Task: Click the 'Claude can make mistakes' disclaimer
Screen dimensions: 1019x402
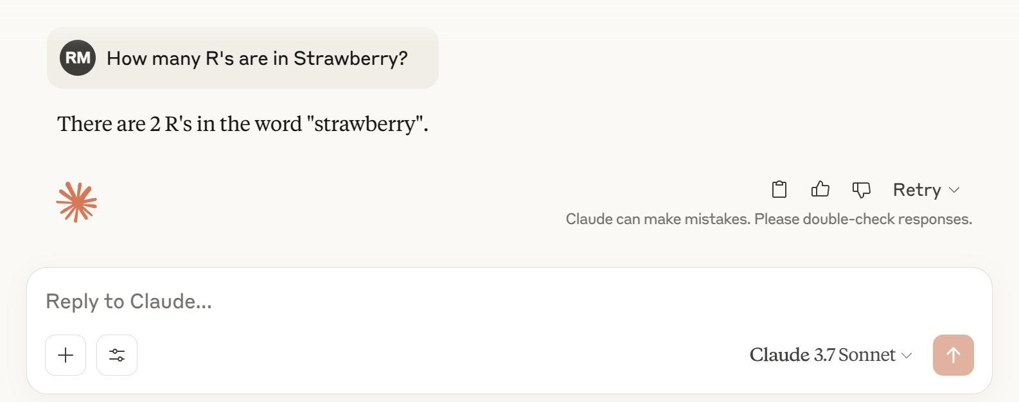Action: pos(657,220)
